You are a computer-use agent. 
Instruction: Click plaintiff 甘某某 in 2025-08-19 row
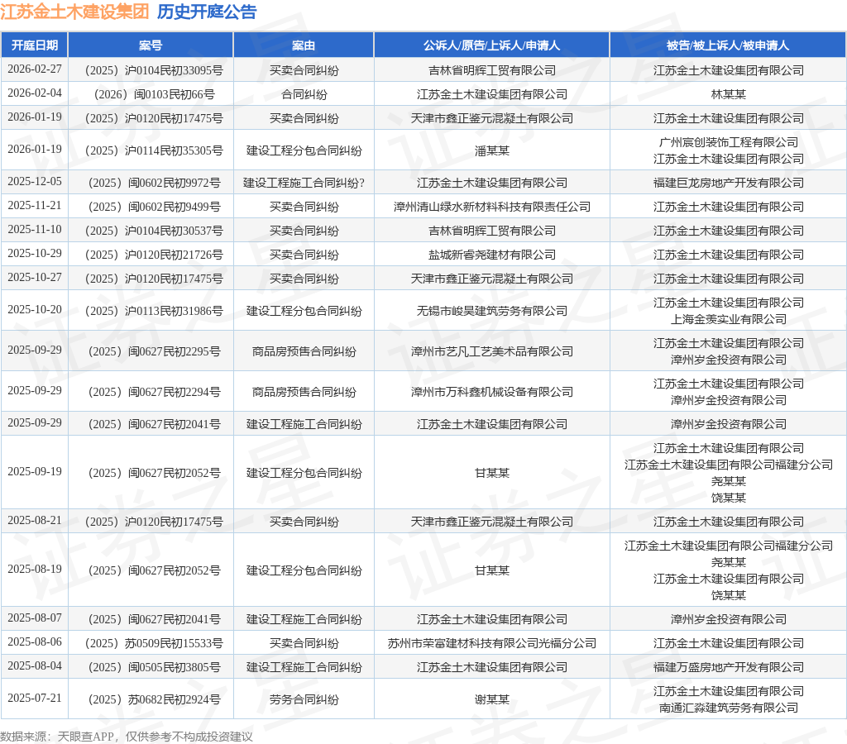[x=491, y=570]
